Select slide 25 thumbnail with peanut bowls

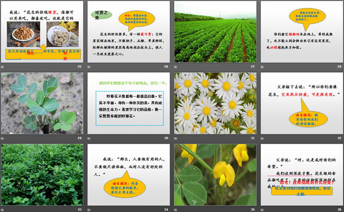(42, 32)
